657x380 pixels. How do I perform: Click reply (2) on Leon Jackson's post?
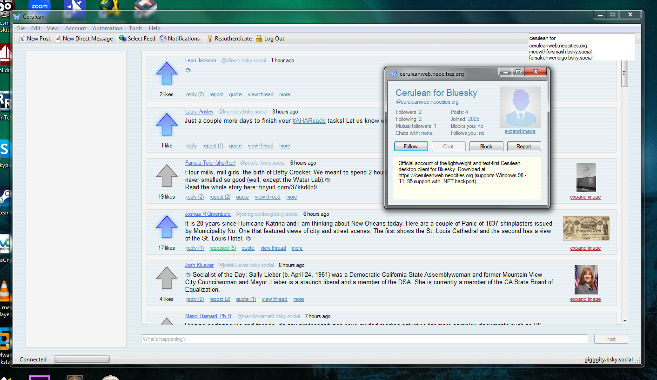click(195, 94)
